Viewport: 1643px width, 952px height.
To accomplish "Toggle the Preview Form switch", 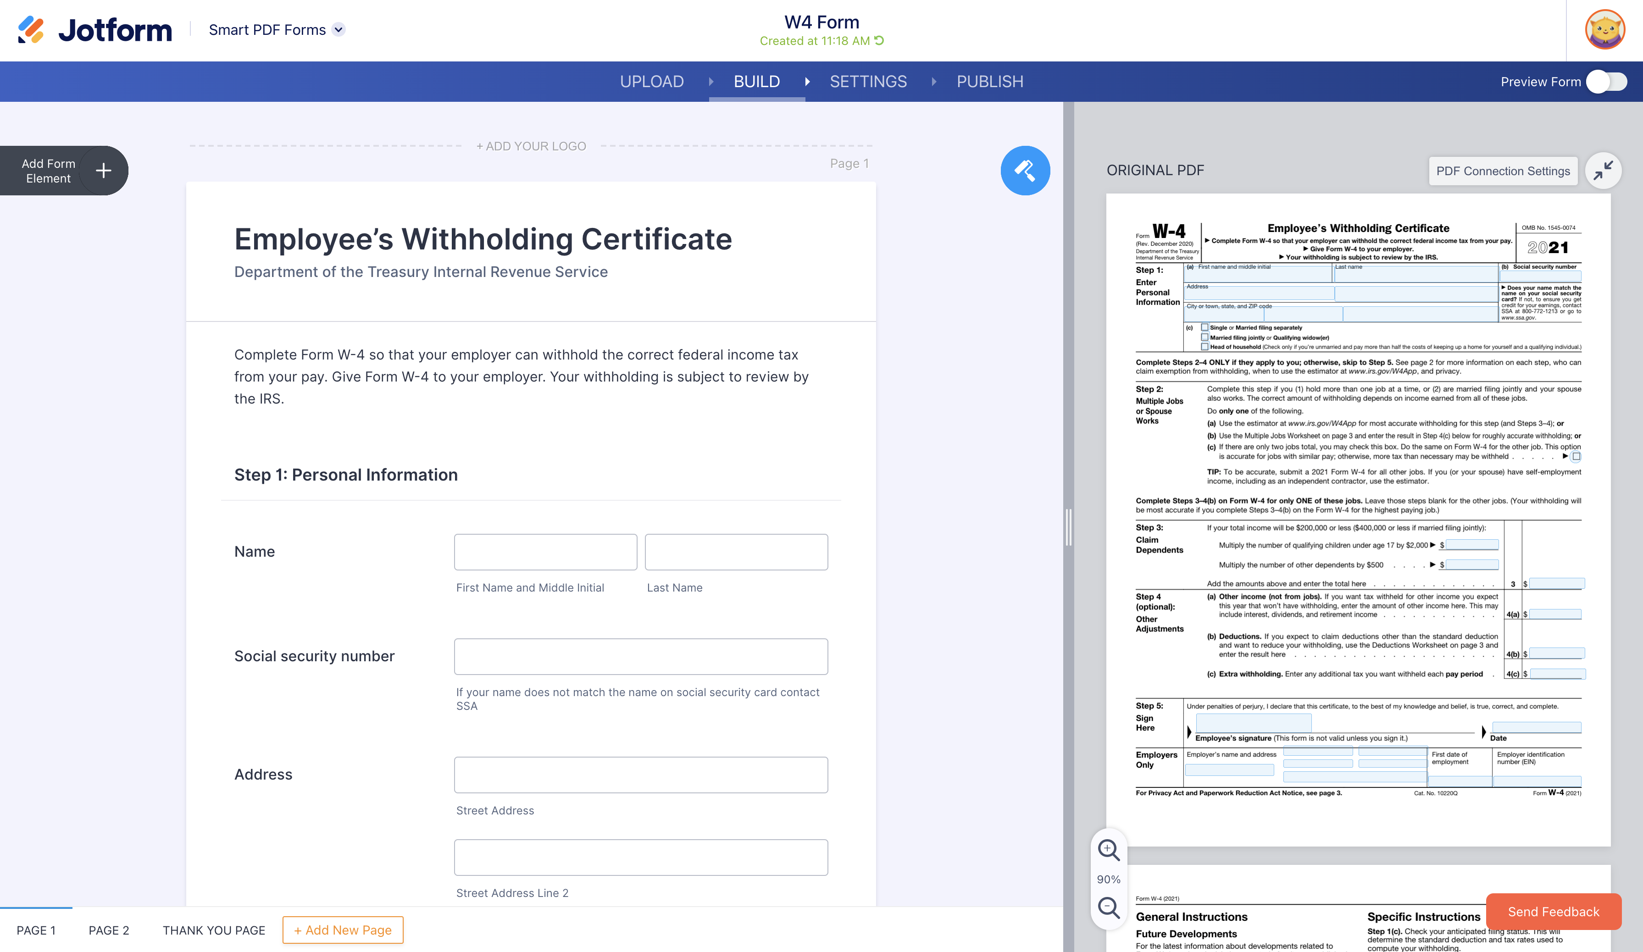I will click(x=1606, y=82).
